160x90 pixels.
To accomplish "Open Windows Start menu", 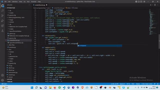I will pos(32,87).
